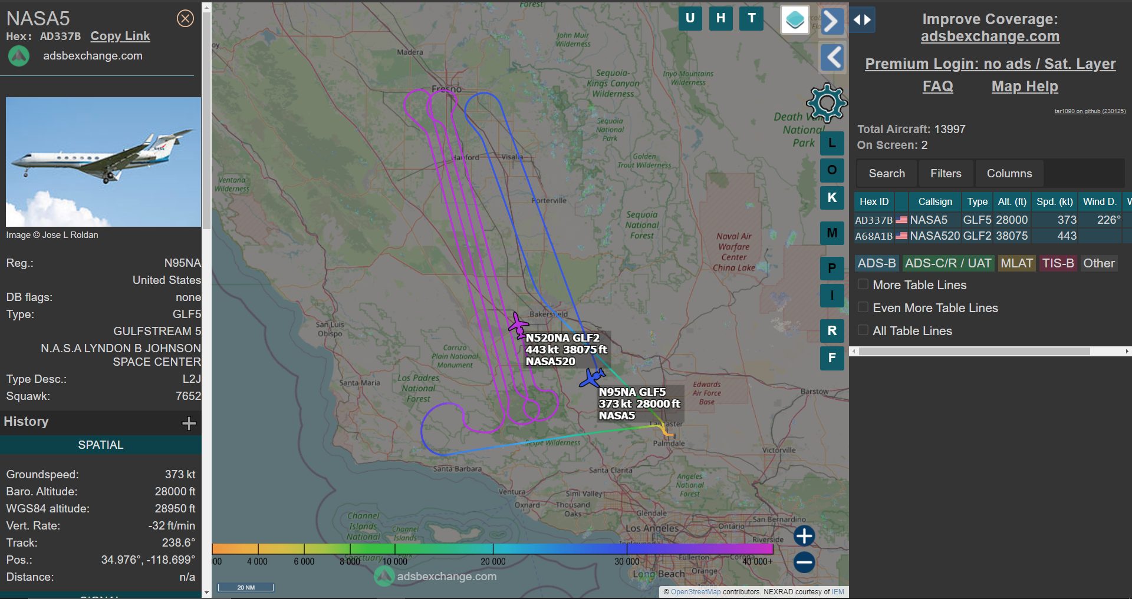1132x599 pixels.
Task: Sort table by Alt. (ft) column
Action: pyautogui.click(x=1012, y=201)
